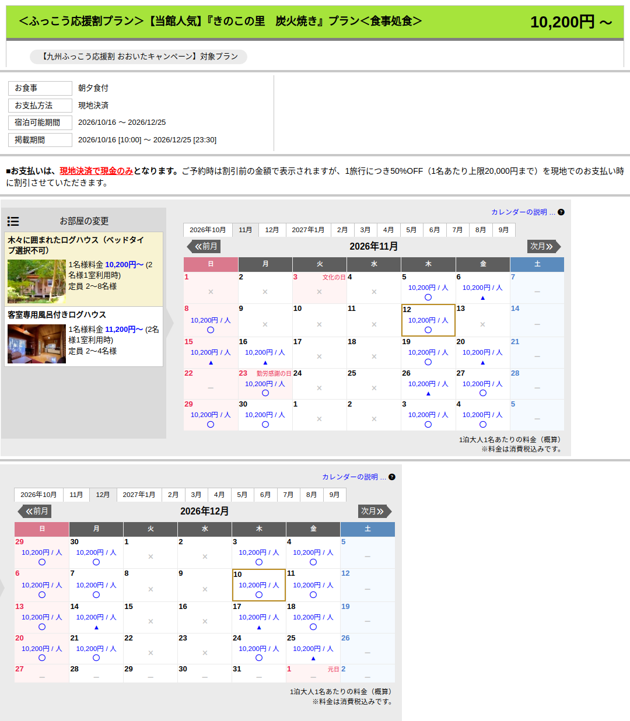Select circle availability on November 27
Screen dimensions: 630x721
pyautogui.click(x=482, y=393)
